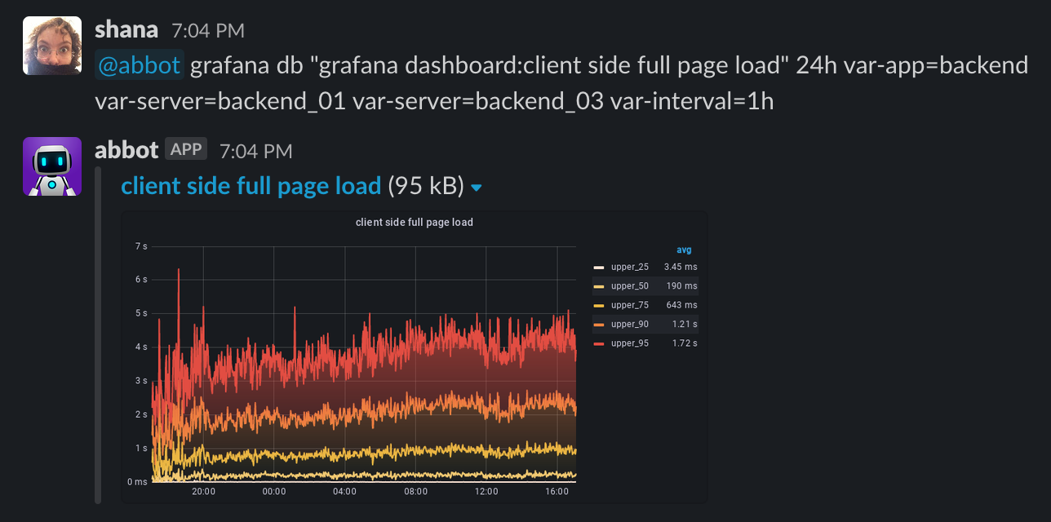Click shana's username
The image size is (1051, 522).
coord(126,29)
